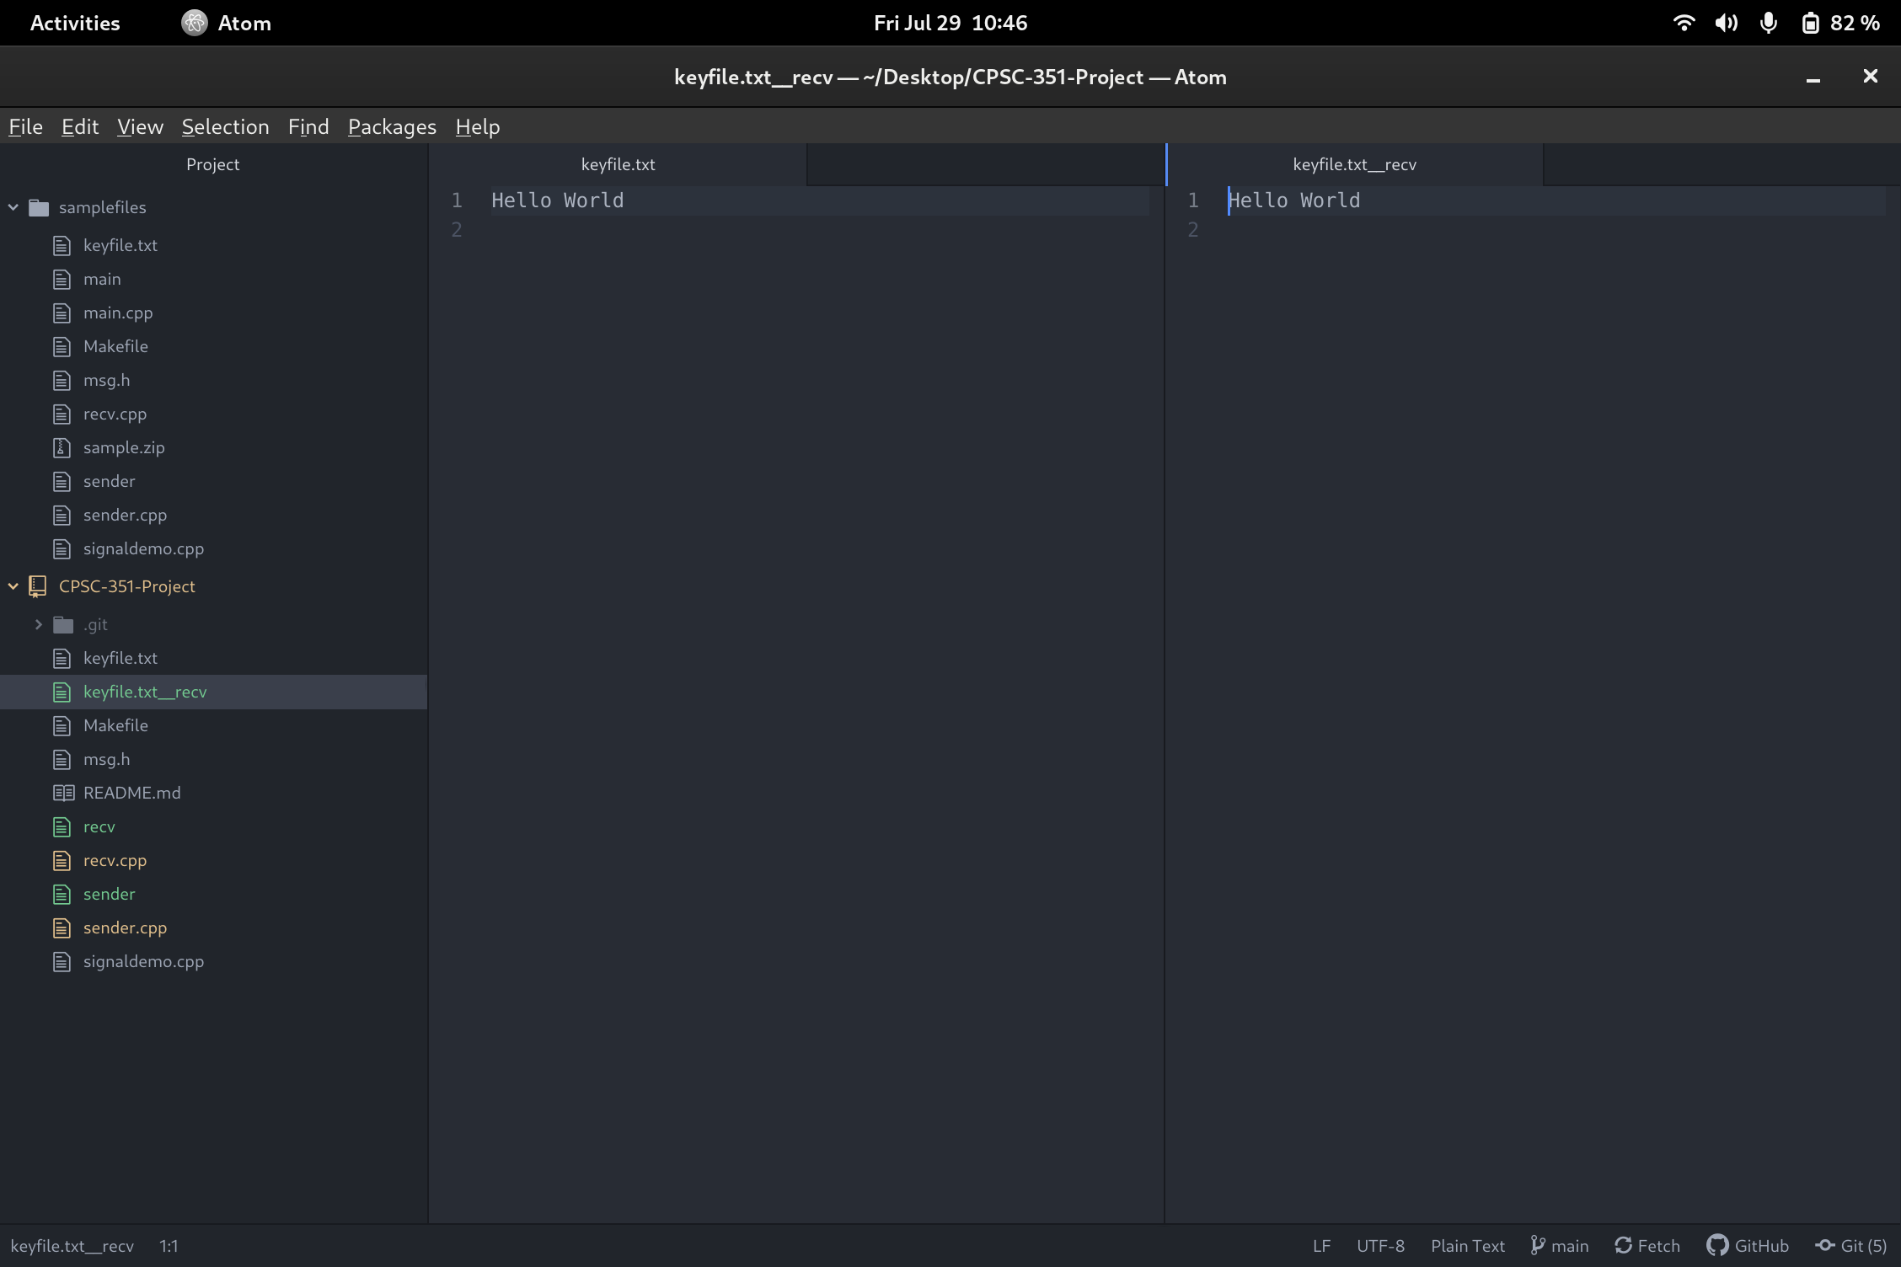Click the repository icon beside CPSC-351-Project
Screen dimensions: 1901x1267
[36, 586]
